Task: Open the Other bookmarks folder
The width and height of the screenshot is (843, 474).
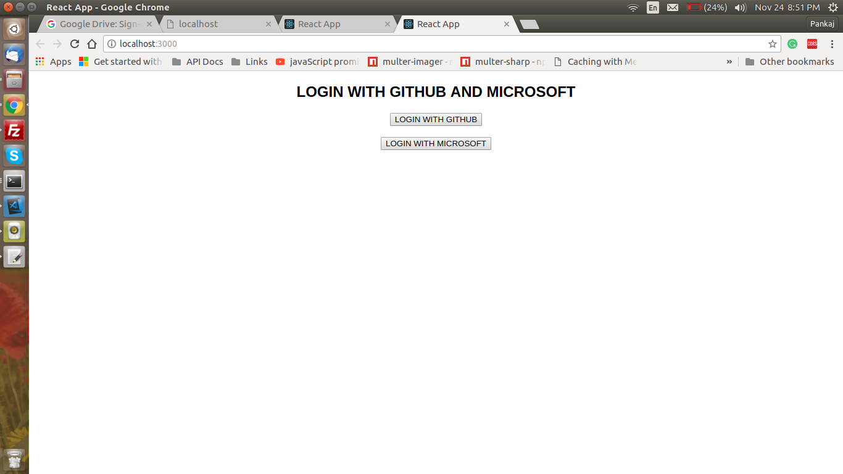Action: pyautogui.click(x=790, y=62)
